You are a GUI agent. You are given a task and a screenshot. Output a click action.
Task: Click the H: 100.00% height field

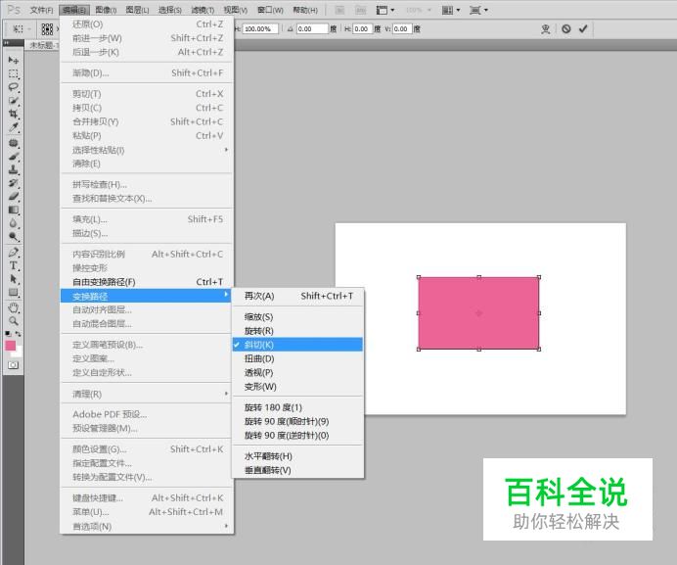pyautogui.click(x=260, y=29)
